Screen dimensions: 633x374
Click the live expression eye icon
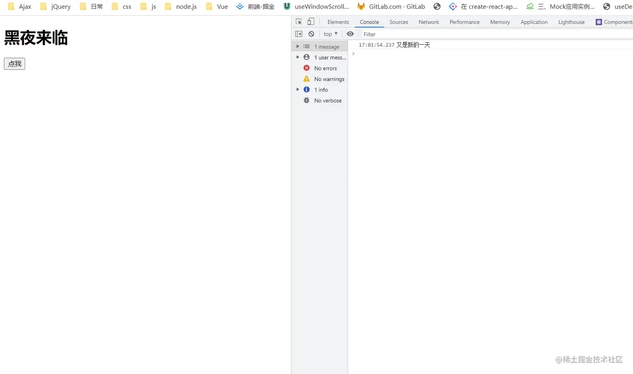(x=350, y=34)
